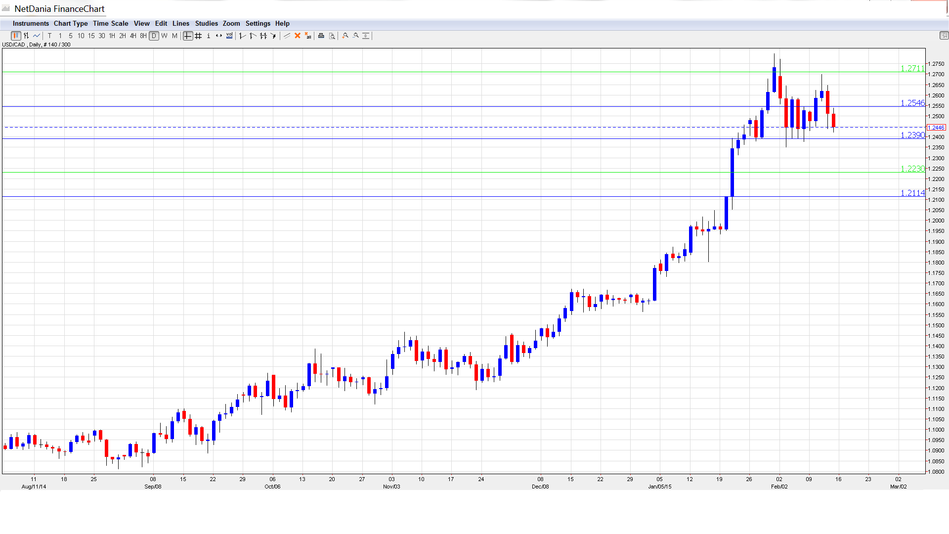Click the zoom in magnifier icon
This screenshot has width=949, height=534.
pos(345,36)
